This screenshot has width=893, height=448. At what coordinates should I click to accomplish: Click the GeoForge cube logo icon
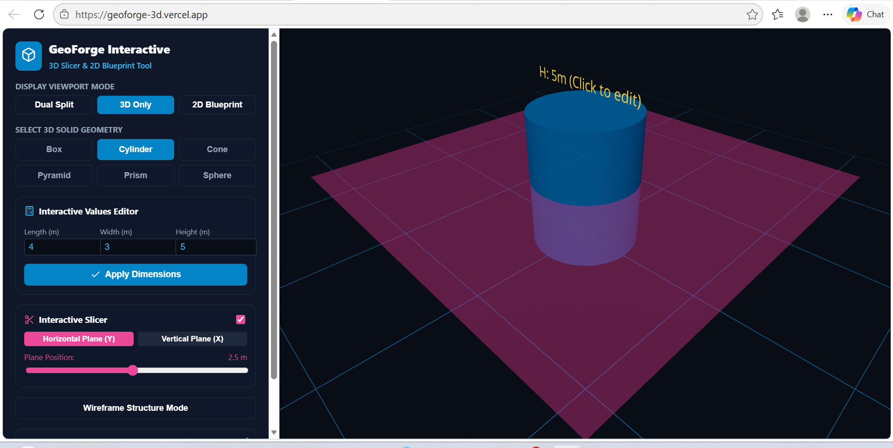pyautogui.click(x=28, y=56)
